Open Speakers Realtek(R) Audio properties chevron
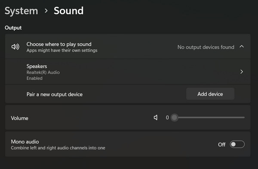258x169 pixels. (x=242, y=72)
